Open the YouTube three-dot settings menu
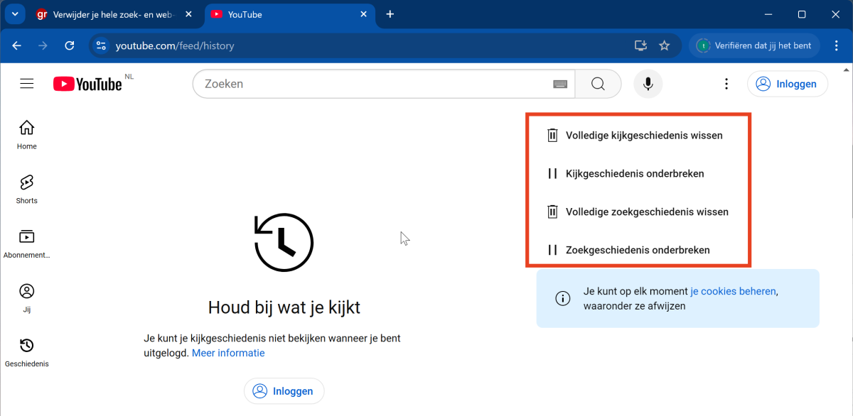853x416 pixels. 726,84
